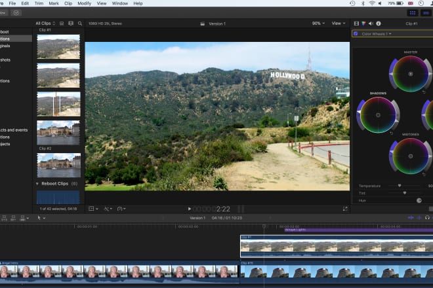Toggle the browser grid layout button
Image resolution: width=433 pixels, height=288 pixels.
tap(413, 12)
